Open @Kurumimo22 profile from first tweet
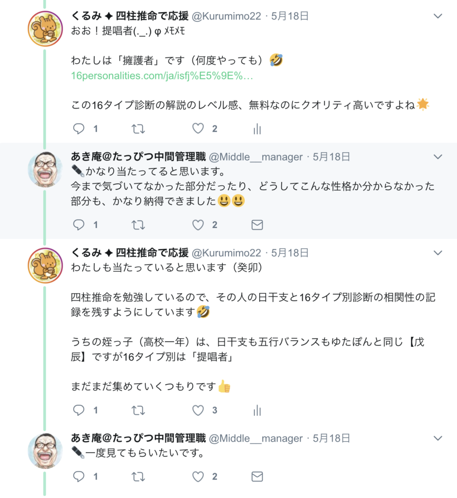Screen dimensions: 457x498 226,16
